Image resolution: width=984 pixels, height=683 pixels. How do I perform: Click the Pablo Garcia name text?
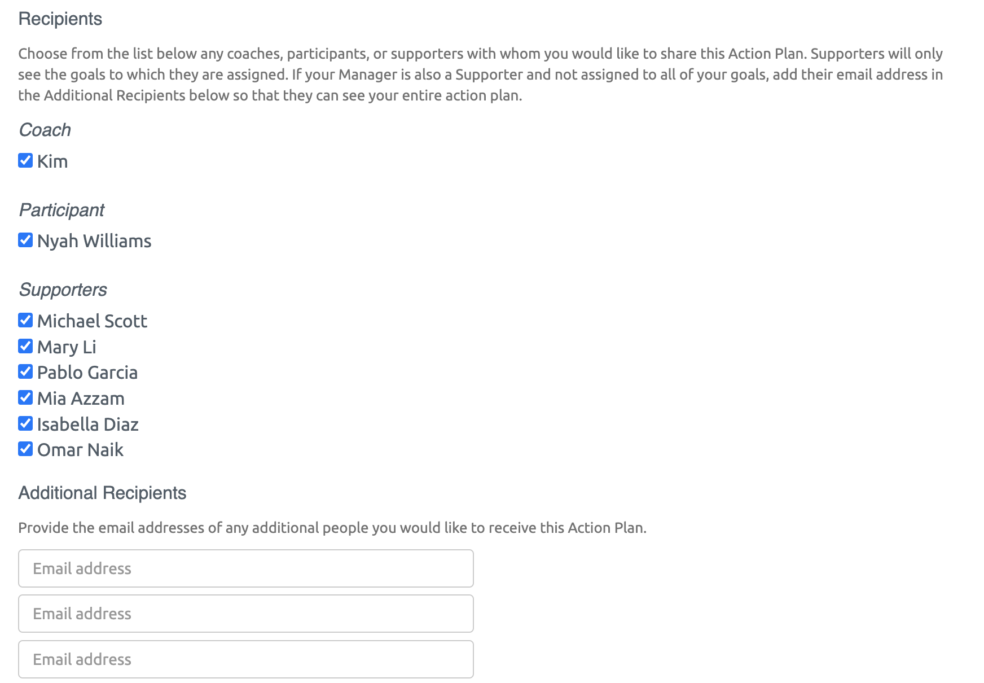click(87, 373)
